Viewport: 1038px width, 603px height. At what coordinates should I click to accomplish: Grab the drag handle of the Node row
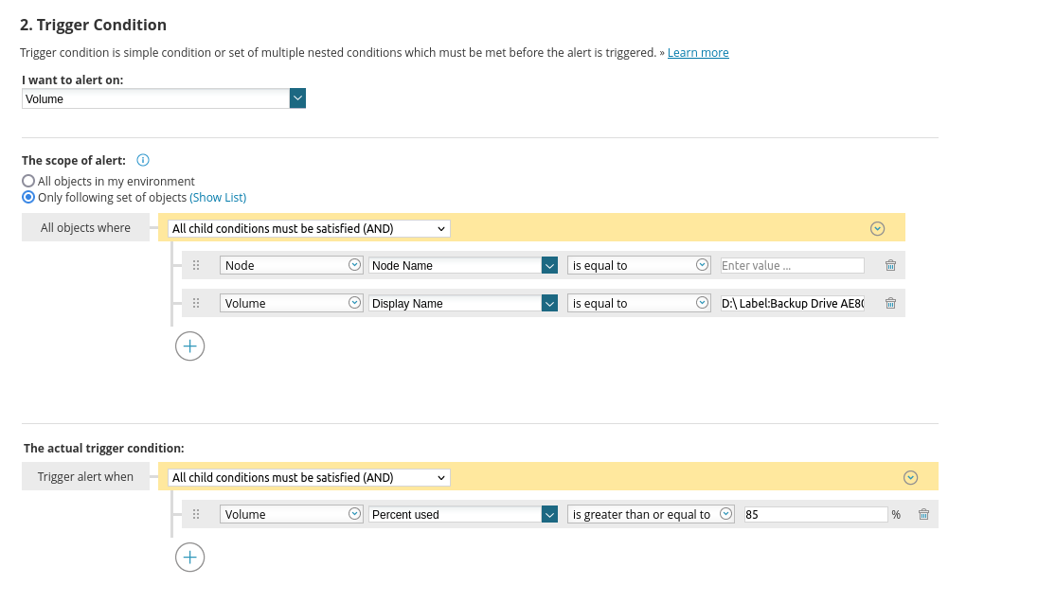pyautogui.click(x=196, y=265)
